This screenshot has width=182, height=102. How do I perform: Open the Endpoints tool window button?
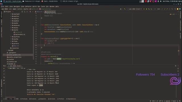(x=42, y=99)
